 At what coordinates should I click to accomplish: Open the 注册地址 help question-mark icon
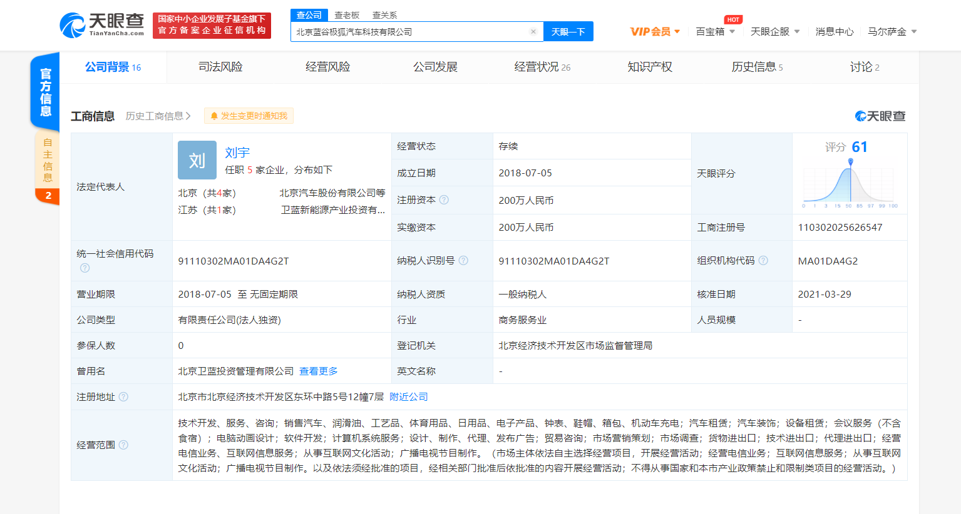(x=123, y=397)
